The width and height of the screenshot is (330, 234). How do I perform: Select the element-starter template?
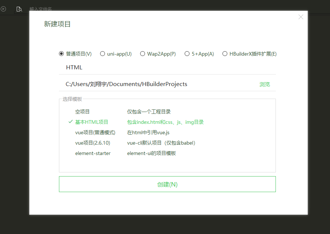click(x=93, y=154)
